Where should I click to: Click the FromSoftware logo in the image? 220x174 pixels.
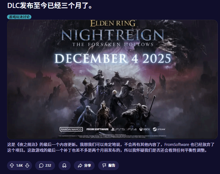tap(98, 129)
